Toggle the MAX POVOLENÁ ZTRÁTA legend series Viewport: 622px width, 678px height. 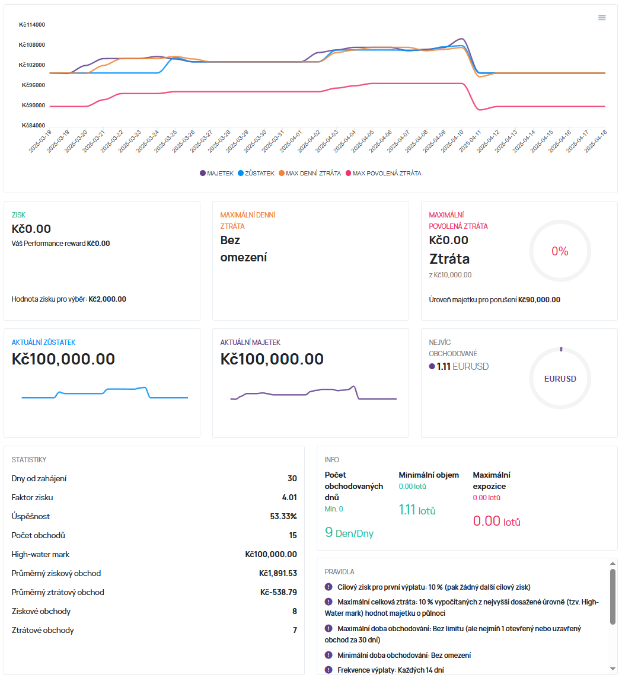pyautogui.click(x=383, y=174)
